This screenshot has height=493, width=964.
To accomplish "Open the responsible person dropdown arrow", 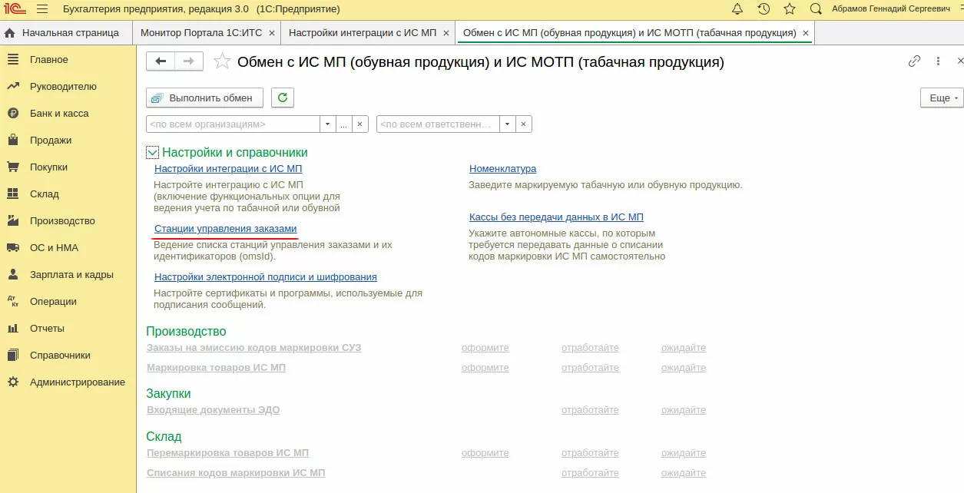I will coord(508,124).
